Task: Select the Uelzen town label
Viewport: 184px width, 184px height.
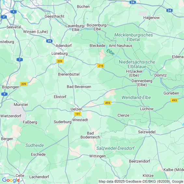Action: pyautogui.click(x=77, y=109)
